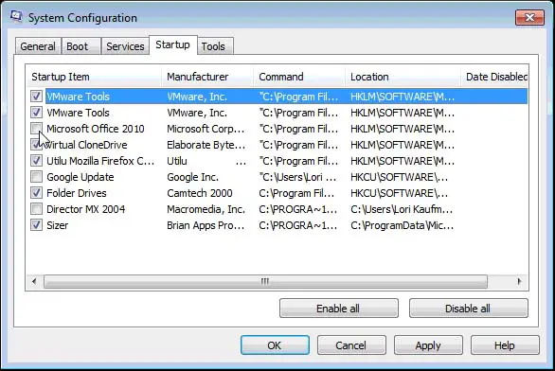Select the Virtual CloneDrive row name
Viewport: 555px width, 371px height.
click(87, 145)
